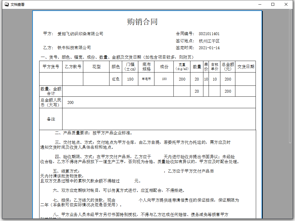Click value 10 under 含税单价 column
Viewport: 295px width, 221px height.
coord(215,79)
